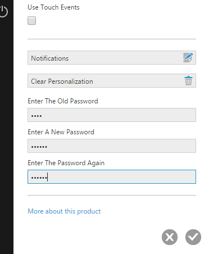Click the Enter A New Password label

61,132
